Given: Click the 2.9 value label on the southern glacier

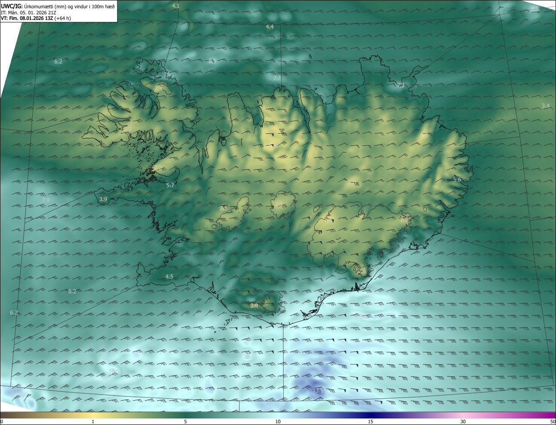Looking at the screenshot, I should click(x=254, y=306).
